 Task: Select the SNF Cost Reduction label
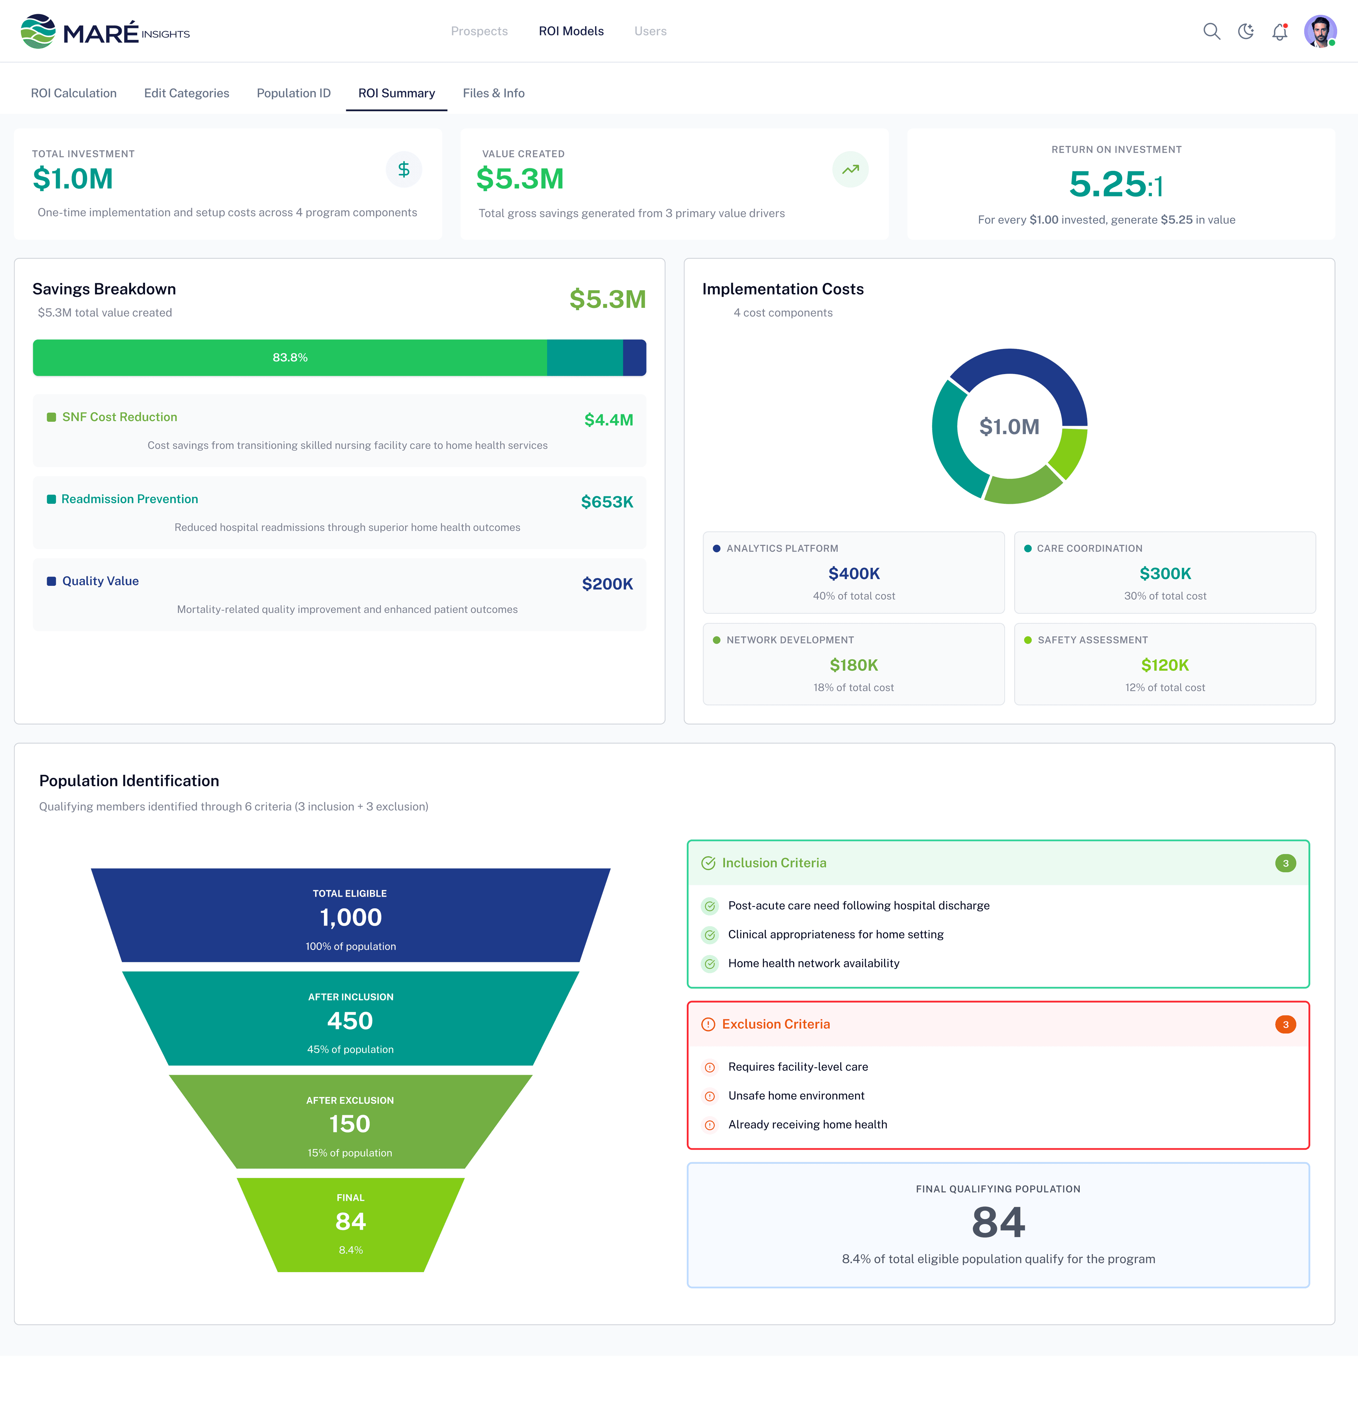120,418
